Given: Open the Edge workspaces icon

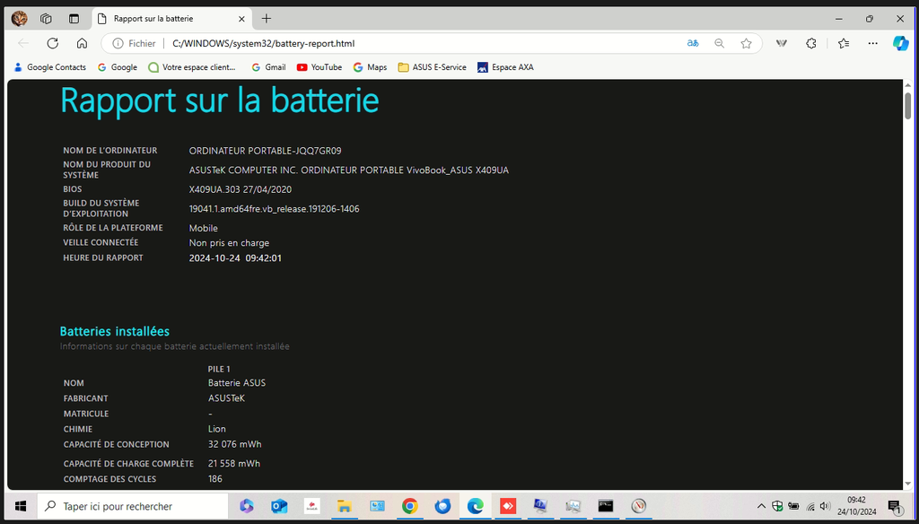Looking at the screenshot, I should [46, 19].
